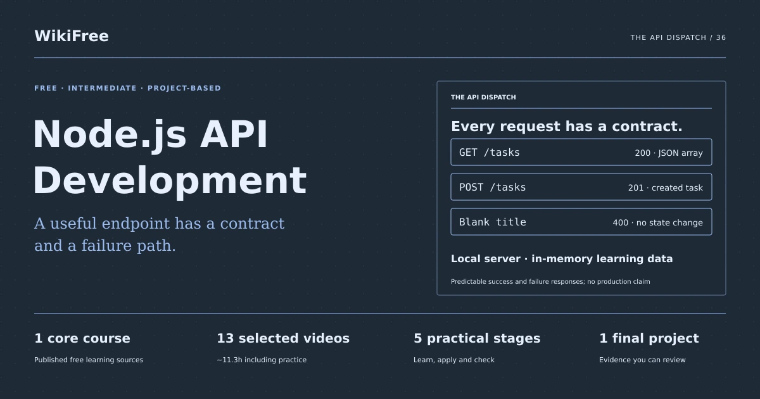
Task: Click 'Every request has a contract.' title
Action: pyautogui.click(x=567, y=126)
